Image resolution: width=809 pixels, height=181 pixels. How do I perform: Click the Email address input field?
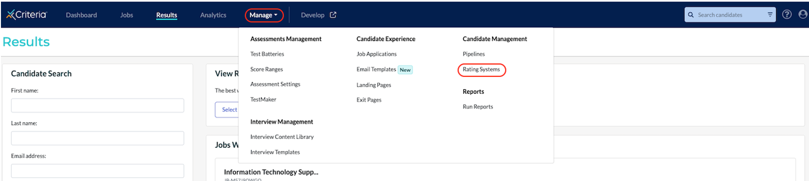(x=97, y=171)
